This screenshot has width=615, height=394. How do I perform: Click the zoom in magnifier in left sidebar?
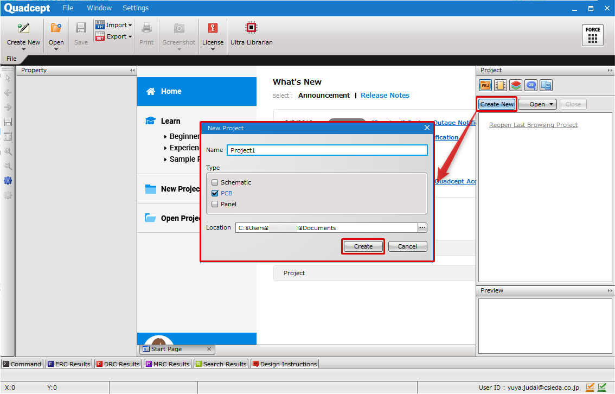(x=8, y=151)
